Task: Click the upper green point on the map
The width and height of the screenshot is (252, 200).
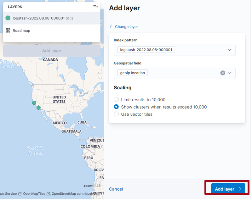Action: pos(34,103)
